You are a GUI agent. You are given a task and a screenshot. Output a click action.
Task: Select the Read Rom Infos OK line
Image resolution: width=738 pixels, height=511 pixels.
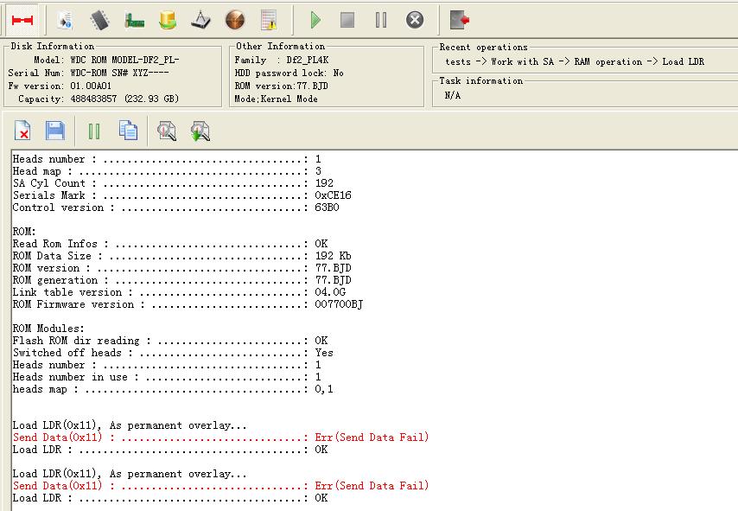point(170,244)
